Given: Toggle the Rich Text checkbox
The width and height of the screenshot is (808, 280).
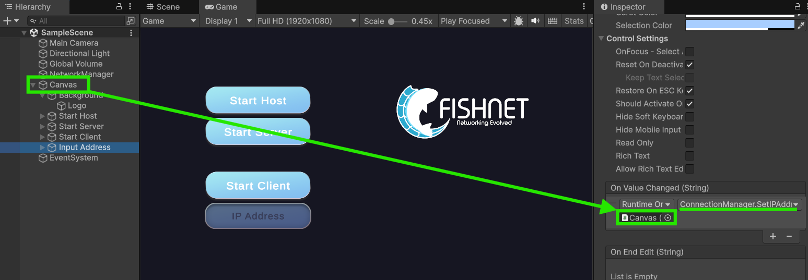Looking at the screenshot, I should coord(689,156).
